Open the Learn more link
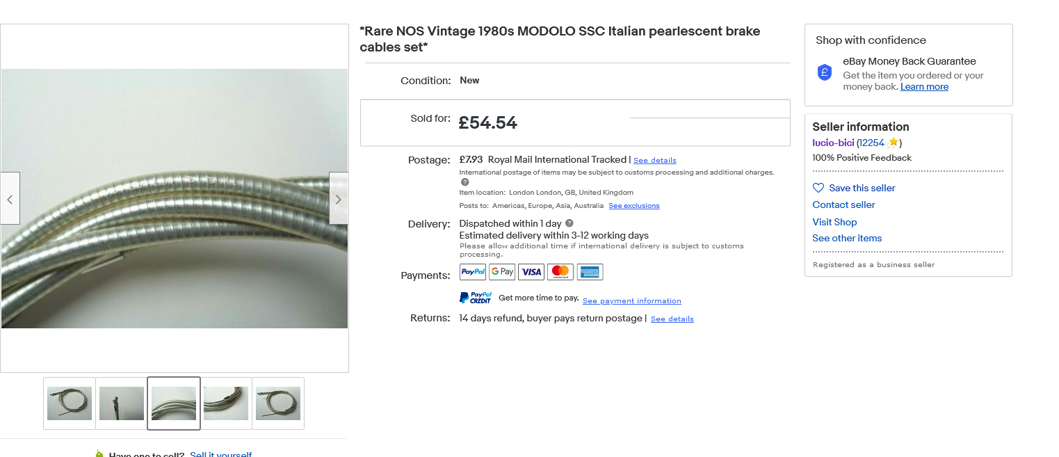Screen dimensions: 1059x457 tap(924, 87)
